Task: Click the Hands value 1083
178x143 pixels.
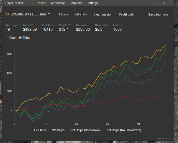Action: pos(117,29)
